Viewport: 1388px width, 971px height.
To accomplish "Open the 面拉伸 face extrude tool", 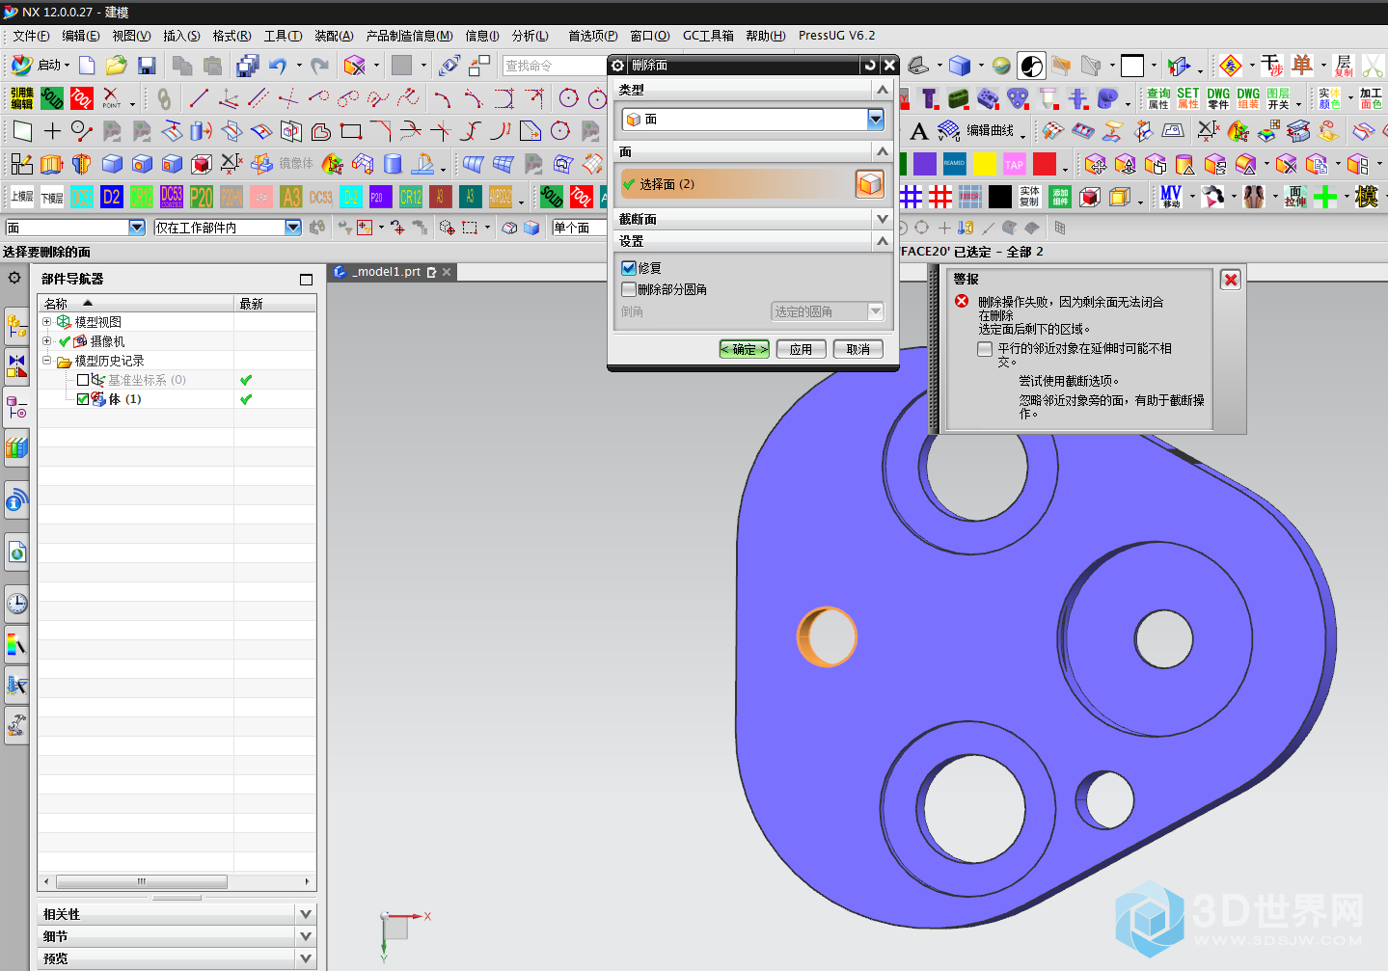I will pos(1295,197).
